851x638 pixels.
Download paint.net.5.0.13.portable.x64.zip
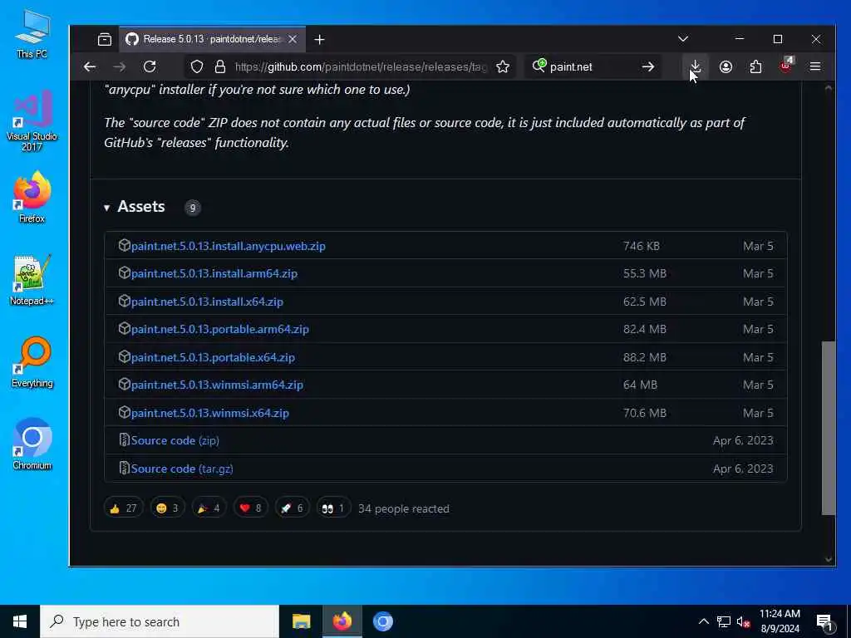tap(213, 357)
